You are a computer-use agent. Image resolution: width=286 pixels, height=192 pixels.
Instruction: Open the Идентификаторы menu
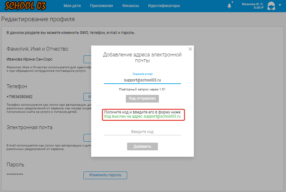pyautogui.click(x=164, y=6)
